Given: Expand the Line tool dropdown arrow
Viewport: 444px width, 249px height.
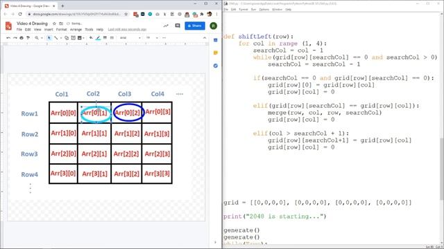Looking at the screenshot, I should click(x=60, y=38).
